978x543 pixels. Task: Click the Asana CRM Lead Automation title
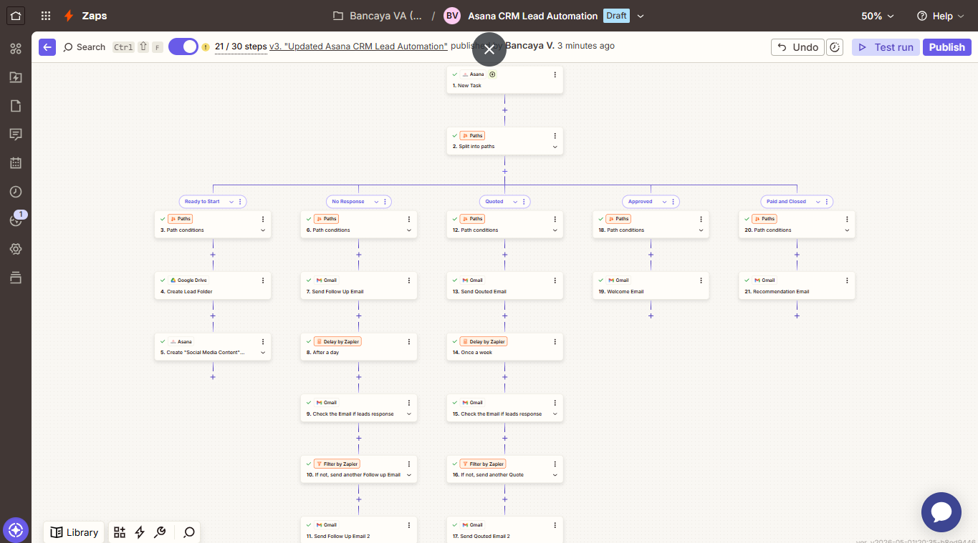point(532,16)
